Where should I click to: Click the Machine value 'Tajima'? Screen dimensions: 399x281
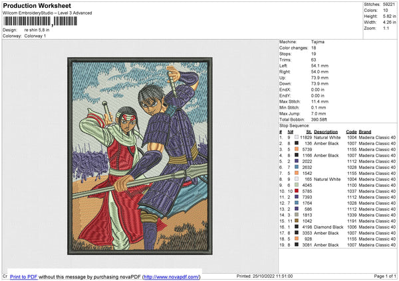pyautogui.click(x=318, y=42)
